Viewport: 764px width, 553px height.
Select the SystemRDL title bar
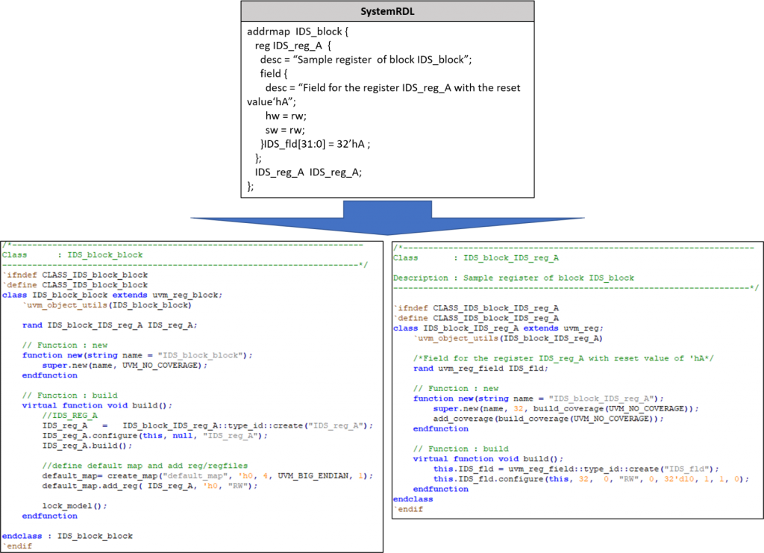pos(386,10)
